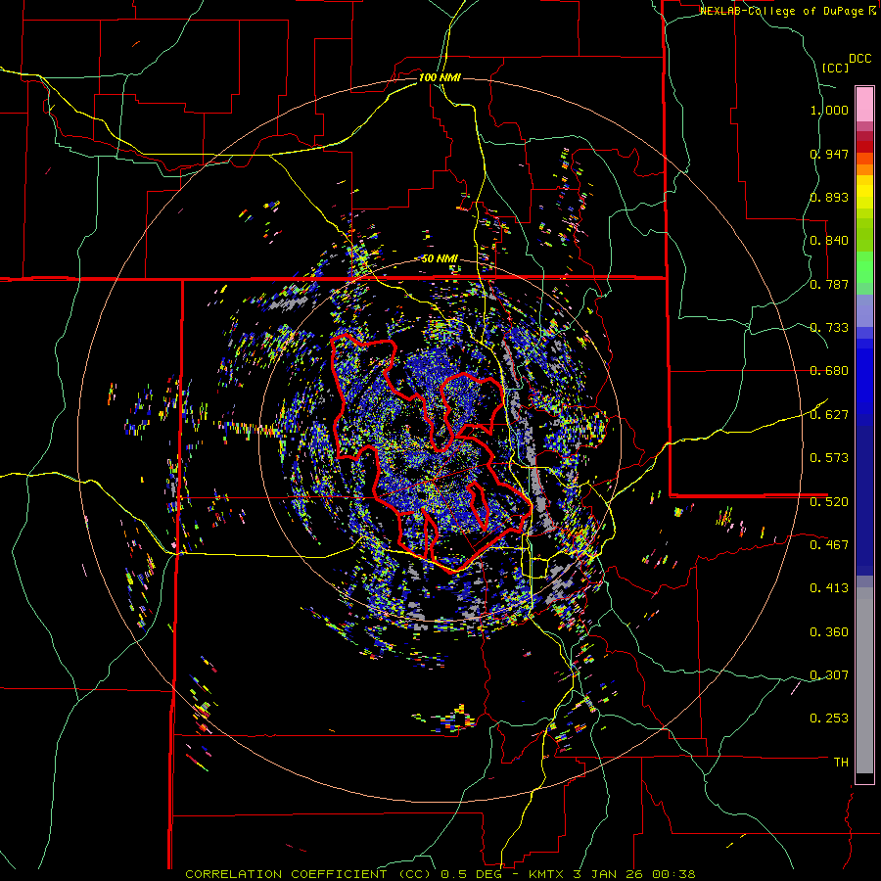This screenshot has height=881, width=881.
Task: Pick the lavender color bar segment
Action: [x=864, y=310]
